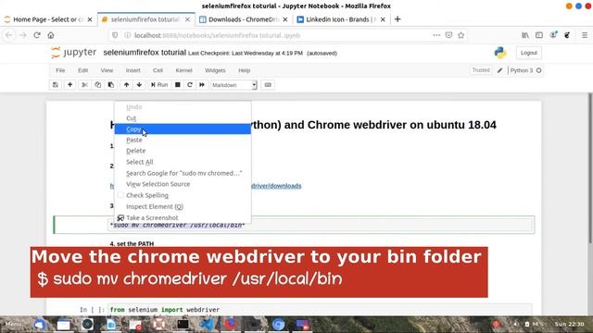
Task: Close the seleniumfirefox toturial tab
Action: 187,19
